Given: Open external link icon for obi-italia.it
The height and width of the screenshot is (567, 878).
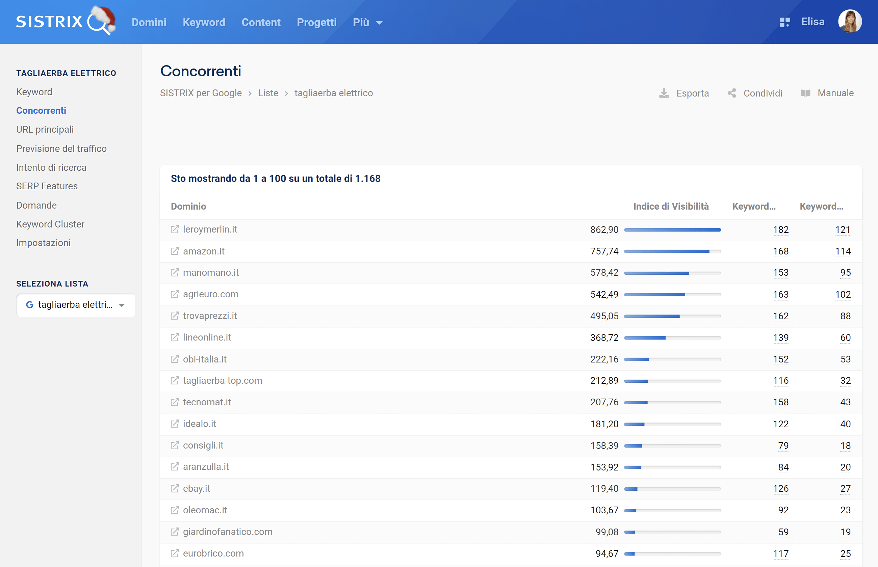Looking at the screenshot, I should pos(175,359).
